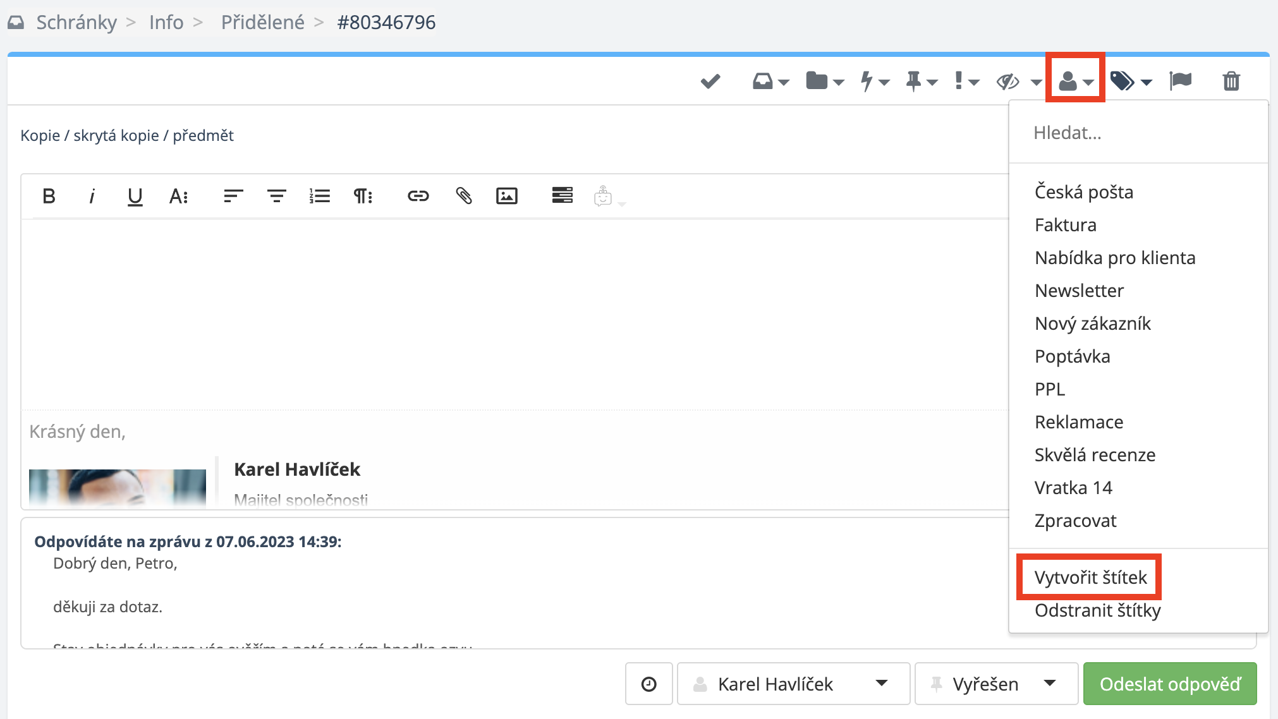The width and height of the screenshot is (1278, 719).
Task: Click Odeslat odpověď button
Action: 1170,684
